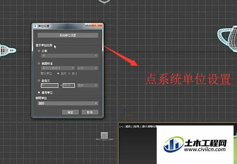Click the 3ds Max icon in dialog title bar
The image size is (237, 164).
tap(35, 26)
